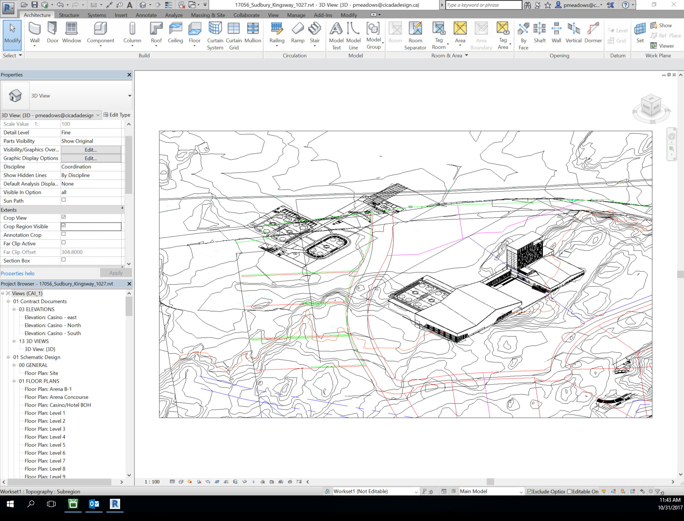Image resolution: width=684 pixels, height=521 pixels.
Task: Enable the Section Box checkbox
Action: point(63,260)
